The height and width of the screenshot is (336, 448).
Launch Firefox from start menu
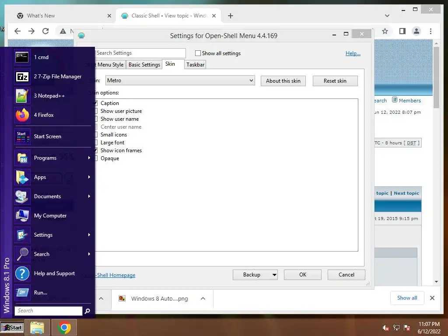click(x=22, y=115)
